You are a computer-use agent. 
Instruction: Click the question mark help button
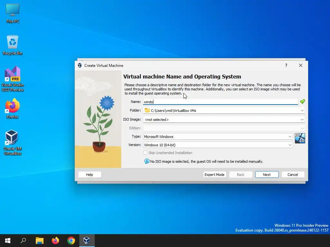click(286, 65)
